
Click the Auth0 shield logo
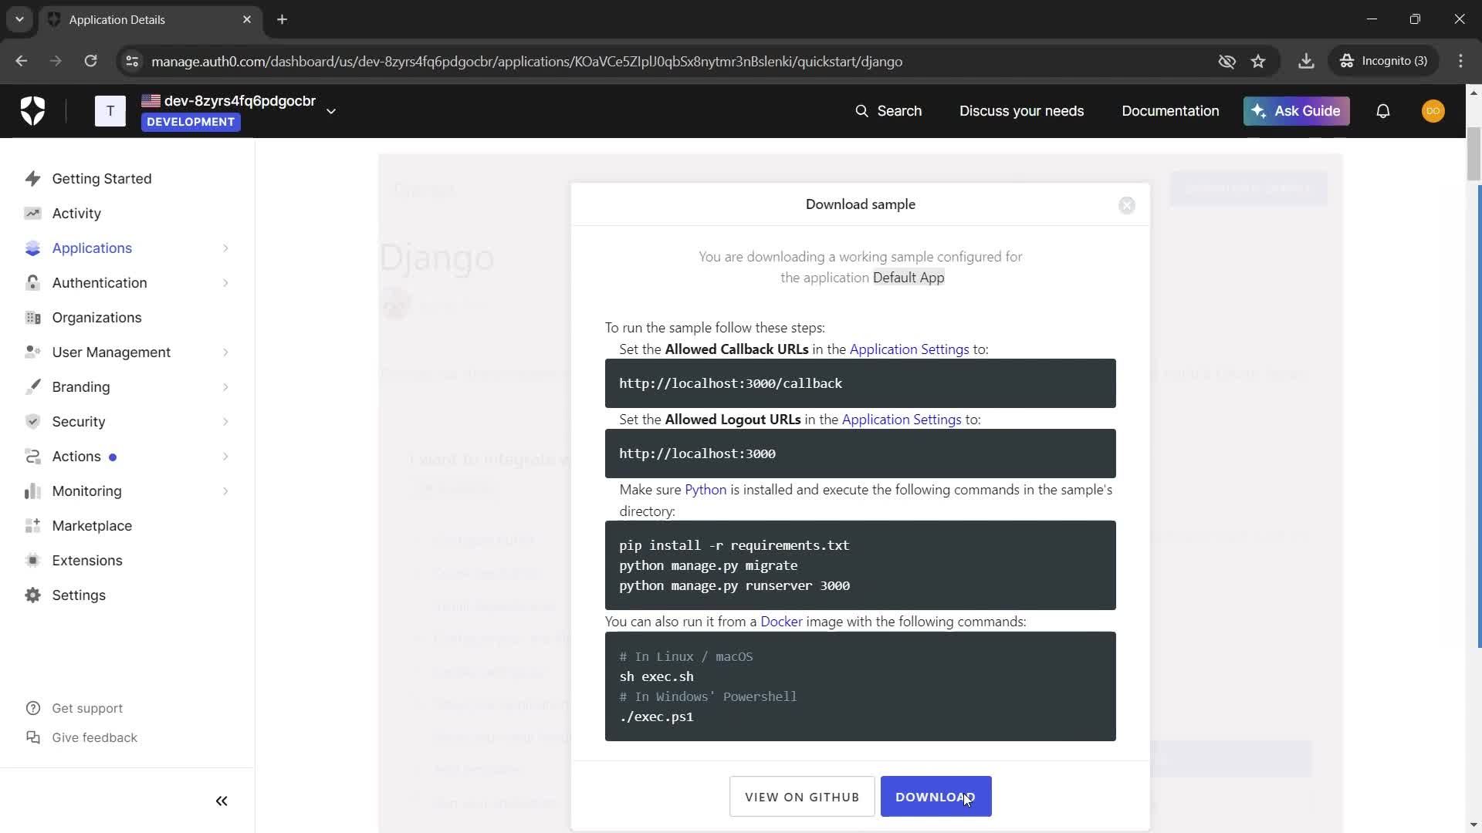pyautogui.click(x=32, y=111)
